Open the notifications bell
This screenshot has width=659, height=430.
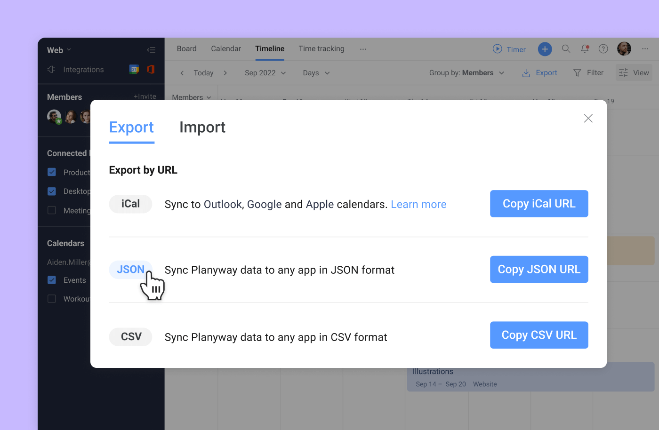(585, 48)
